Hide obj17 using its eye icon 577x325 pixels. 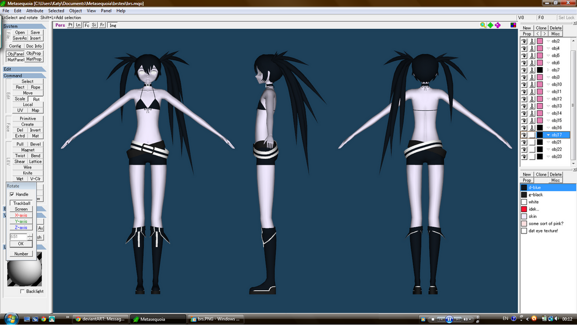[x=524, y=135]
